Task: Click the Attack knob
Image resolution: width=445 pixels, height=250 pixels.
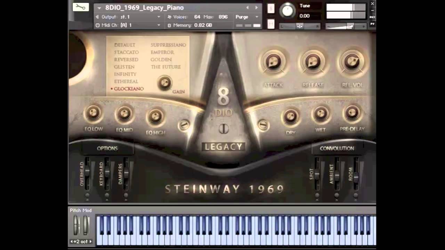Action: point(273,62)
